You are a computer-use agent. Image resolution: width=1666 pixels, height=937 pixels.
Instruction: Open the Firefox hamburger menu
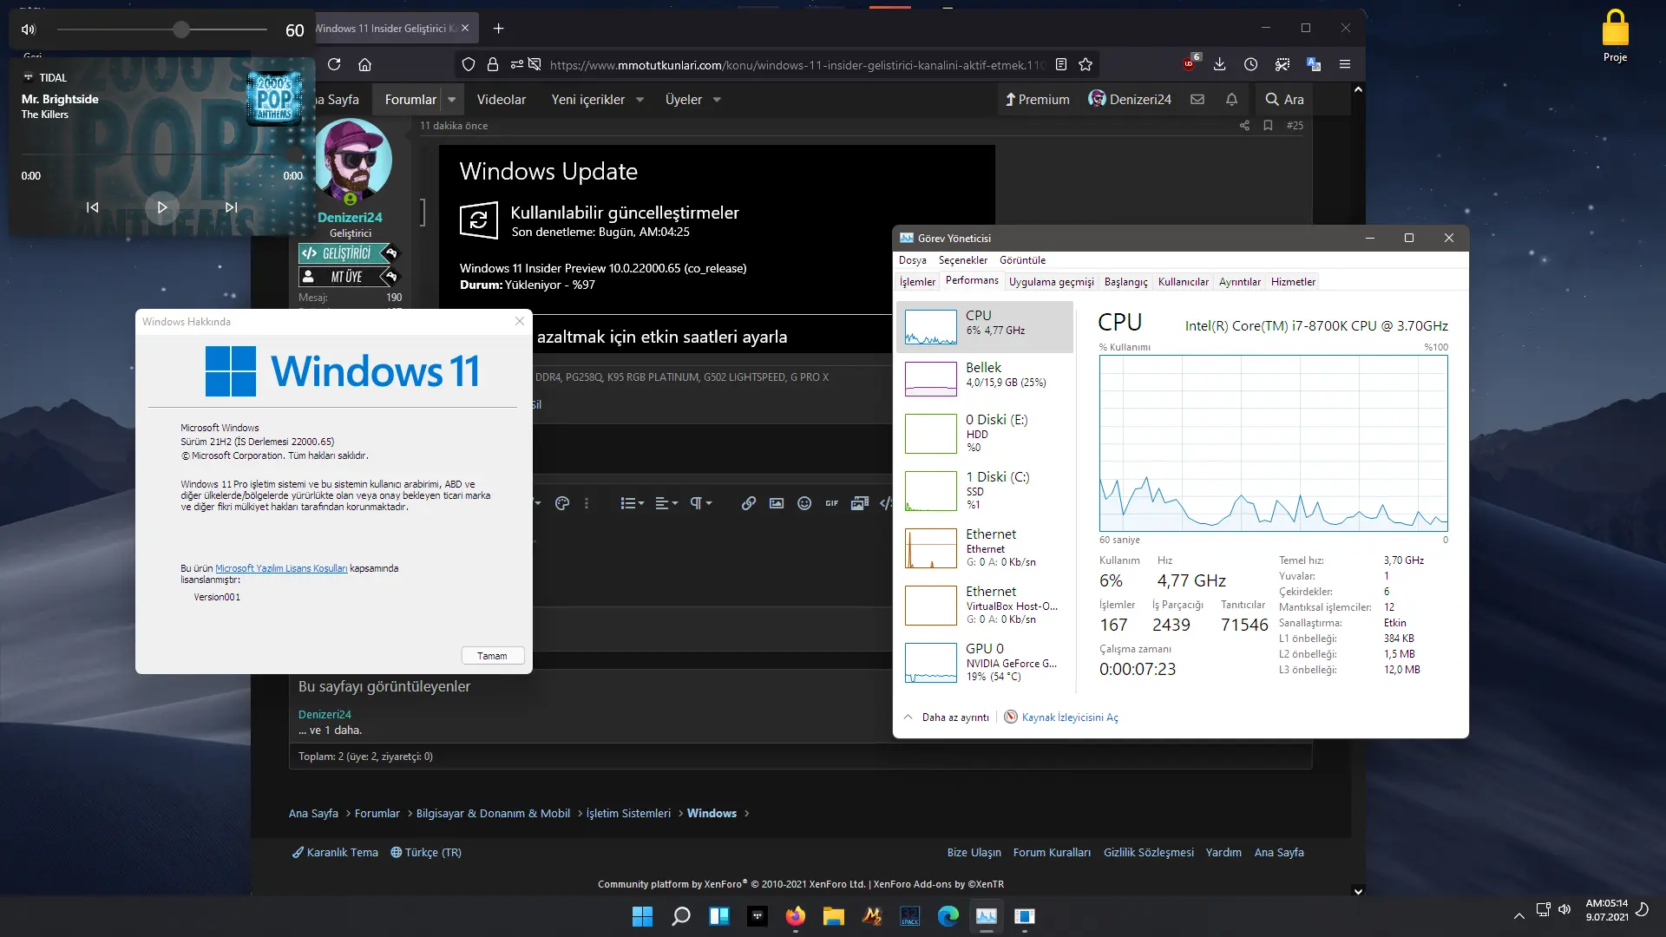[x=1345, y=64]
